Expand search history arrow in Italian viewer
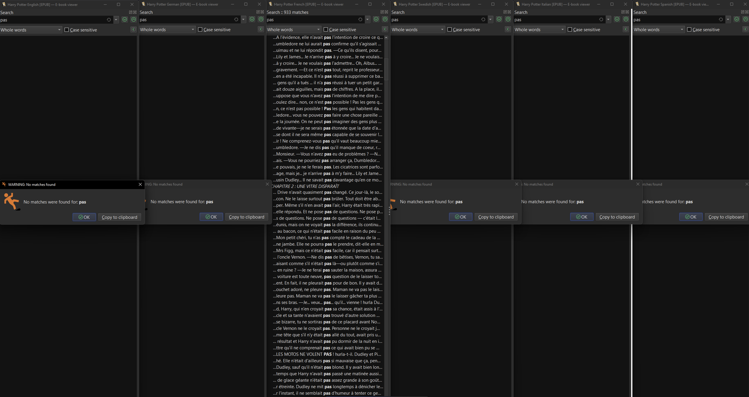This screenshot has height=397, width=749. point(608,20)
